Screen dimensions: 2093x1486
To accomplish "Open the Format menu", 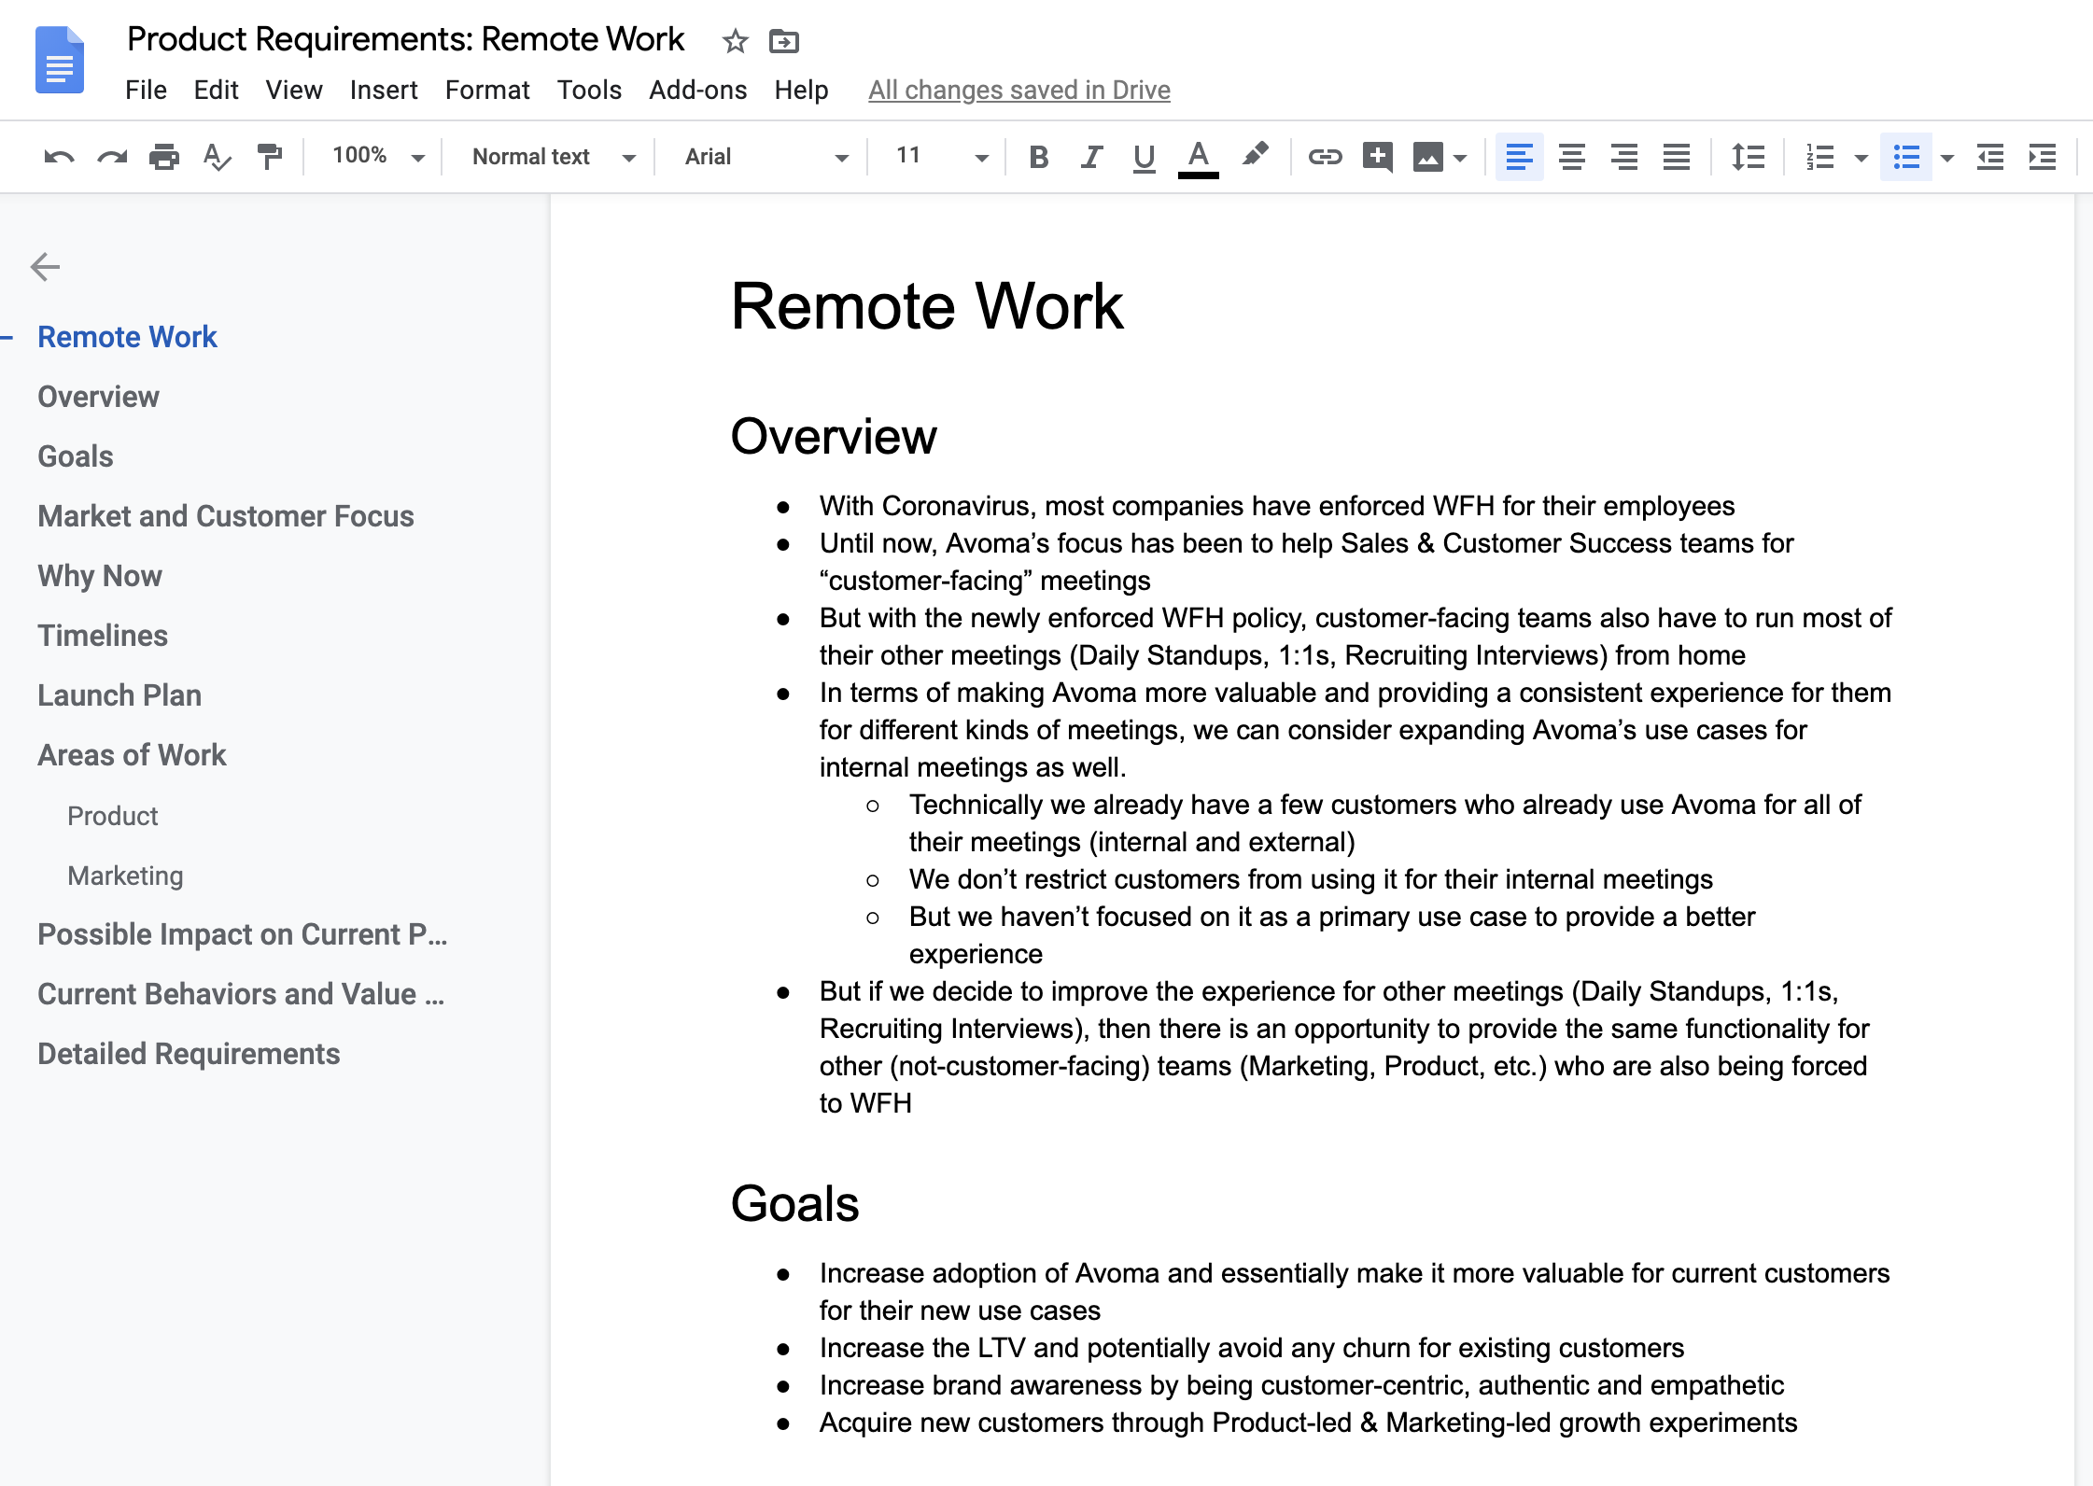I will pos(487,90).
